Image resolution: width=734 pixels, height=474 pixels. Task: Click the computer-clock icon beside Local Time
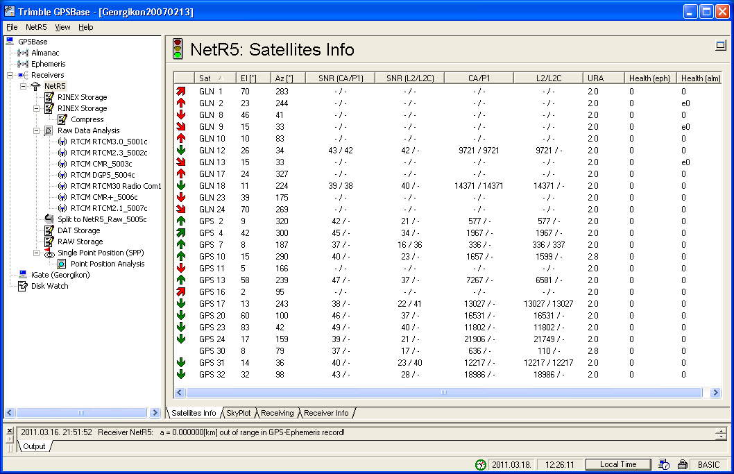664,465
